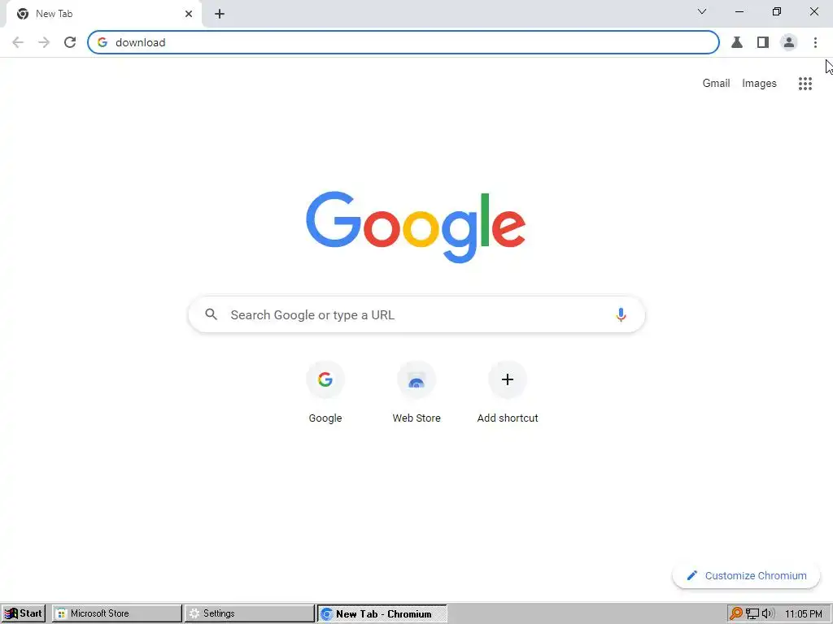Open the Chromium three-dot menu
Viewport: 833px width, 624px height.
pos(815,42)
